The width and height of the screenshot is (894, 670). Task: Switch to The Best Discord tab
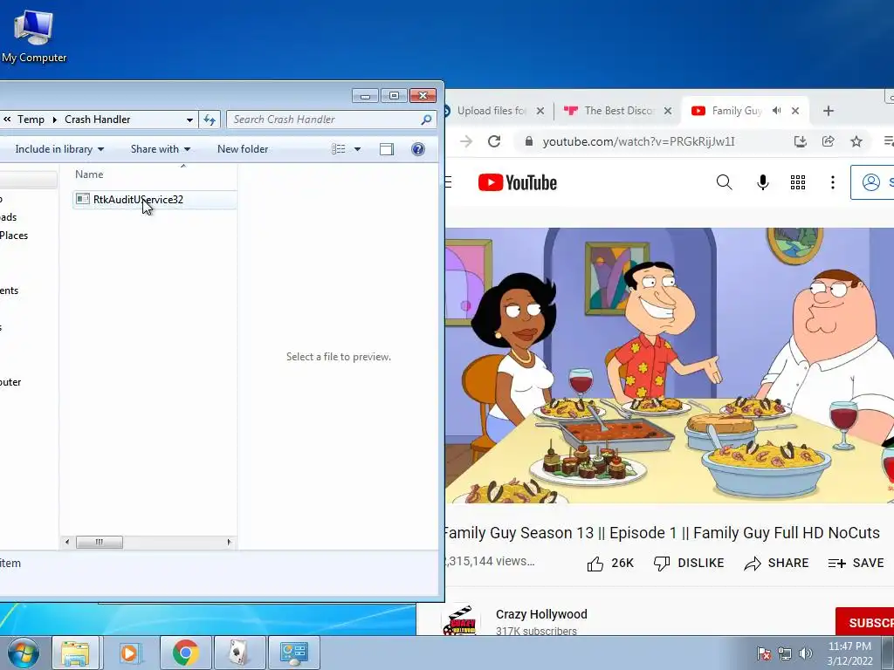coord(619,111)
